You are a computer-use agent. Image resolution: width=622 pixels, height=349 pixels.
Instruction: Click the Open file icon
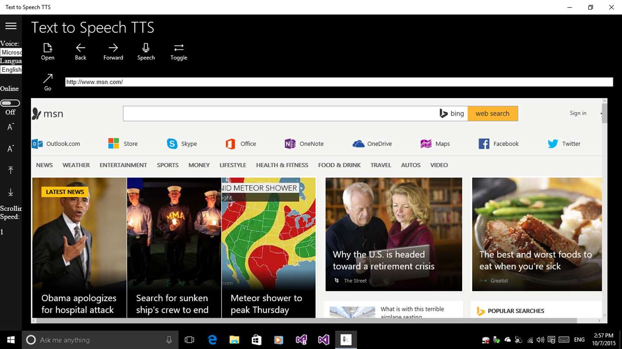pyautogui.click(x=48, y=48)
